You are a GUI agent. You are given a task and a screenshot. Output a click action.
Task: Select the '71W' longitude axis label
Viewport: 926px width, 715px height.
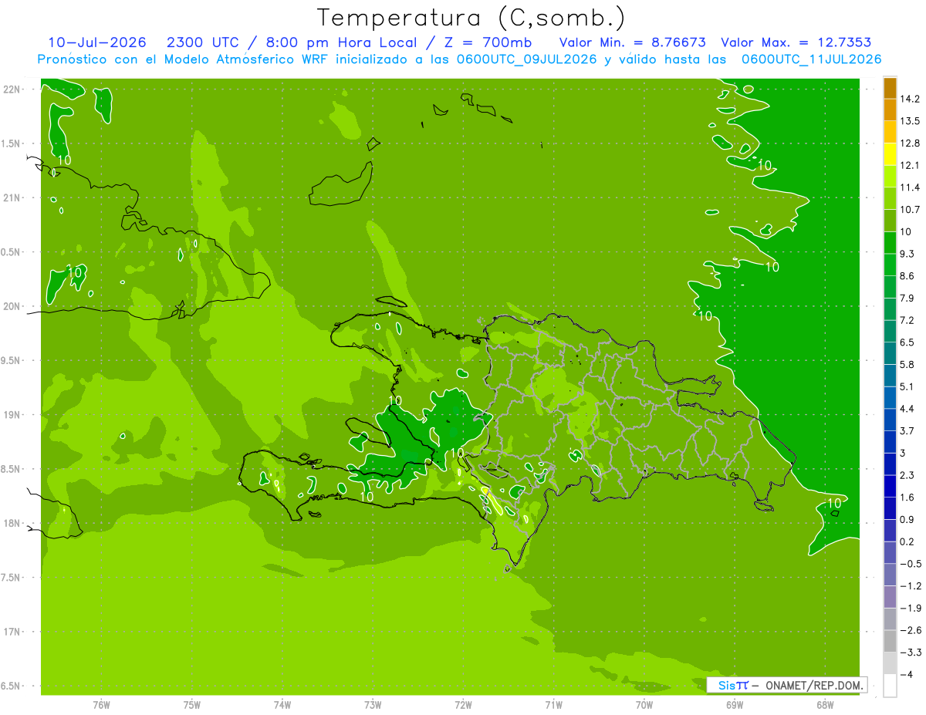[x=553, y=704]
